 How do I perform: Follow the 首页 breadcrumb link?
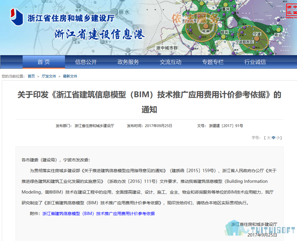coord(31,76)
